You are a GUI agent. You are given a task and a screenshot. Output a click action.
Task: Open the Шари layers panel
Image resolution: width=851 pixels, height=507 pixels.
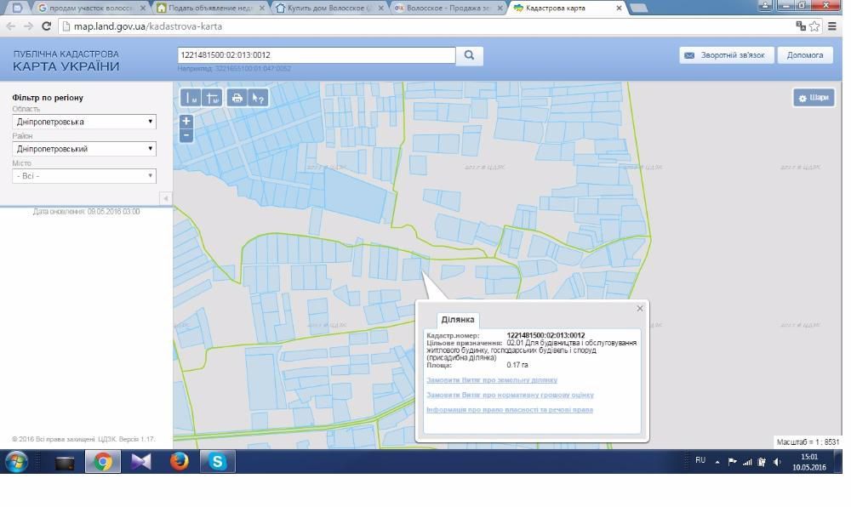pos(814,98)
